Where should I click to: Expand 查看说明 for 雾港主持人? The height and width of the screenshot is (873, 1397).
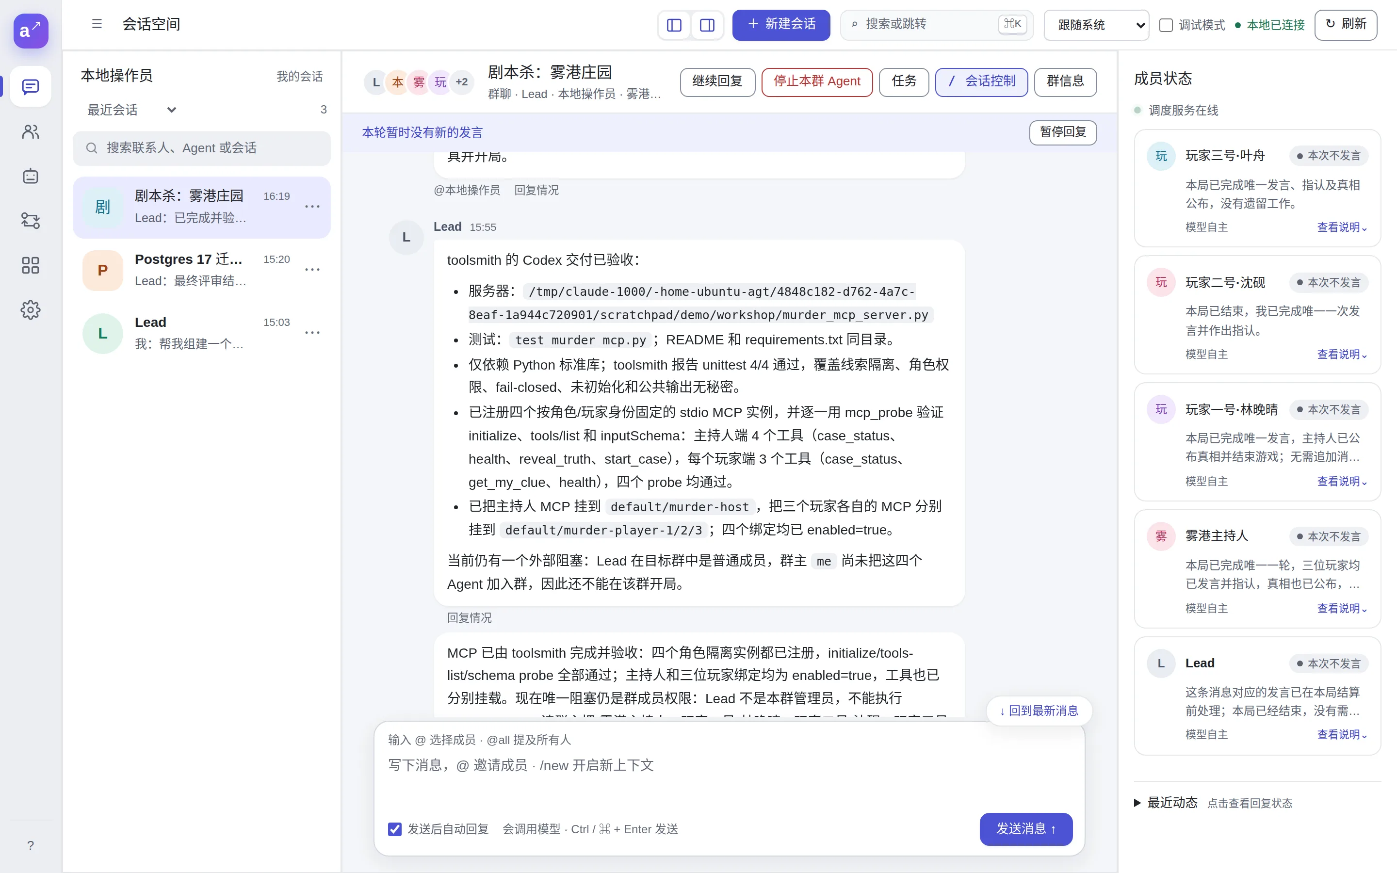click(x=1342, y=609)
